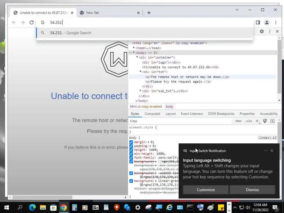Click the Customize button in notification

(x=206, y=190)
